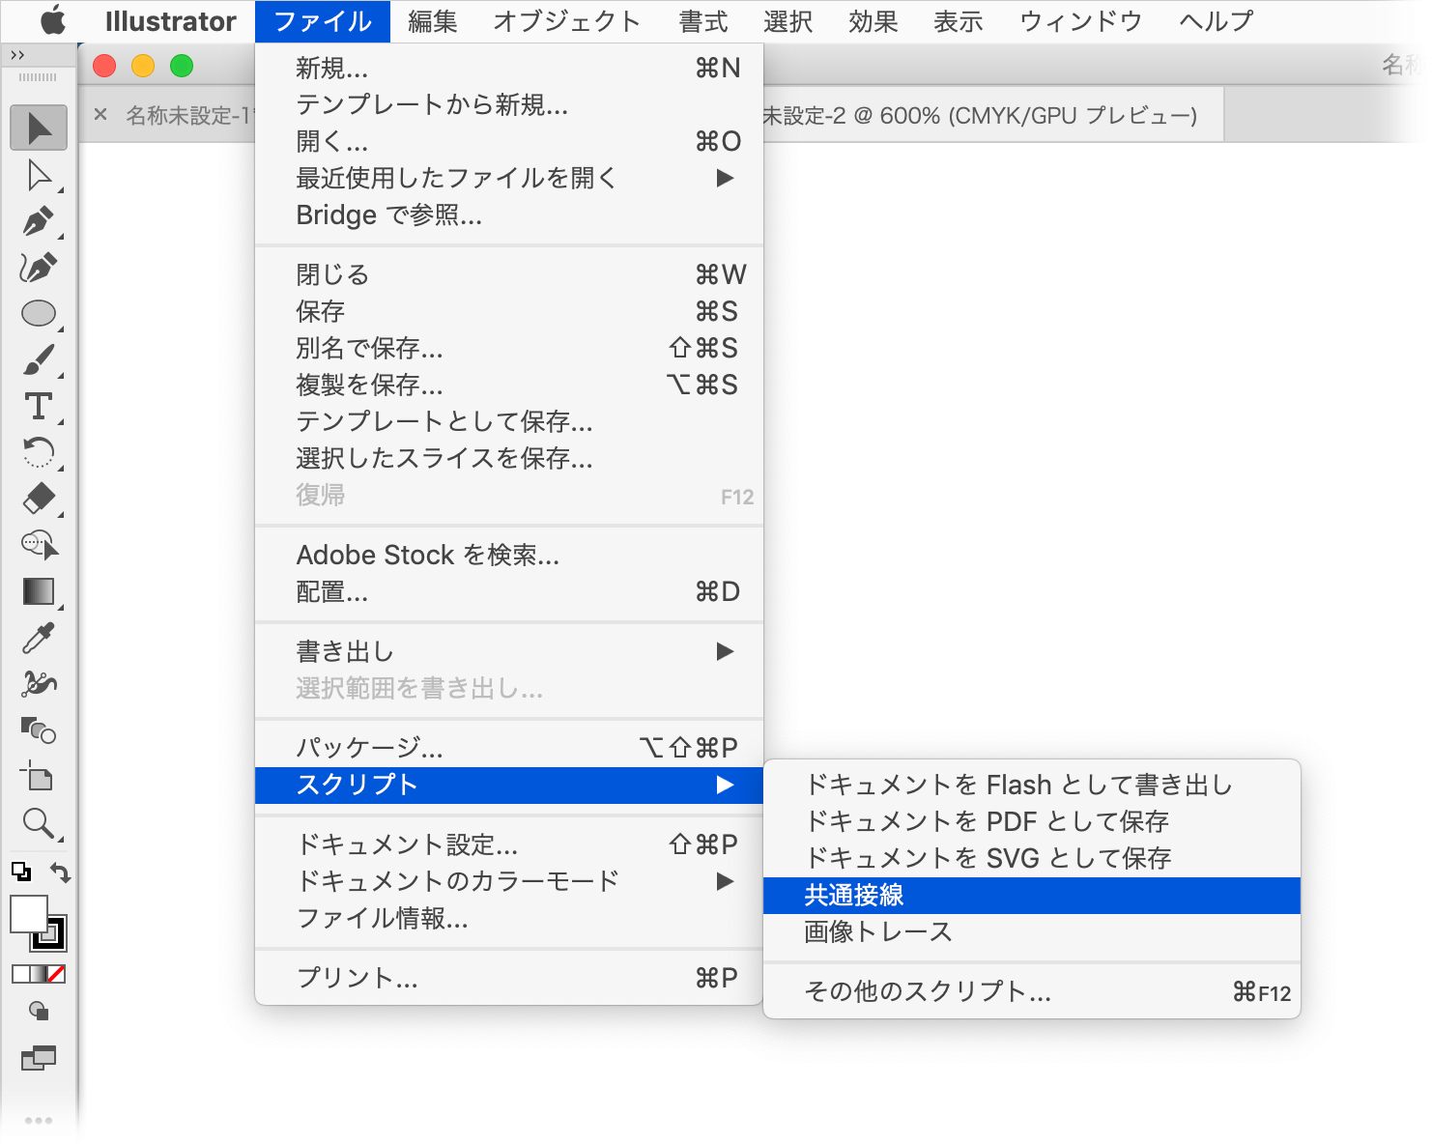Image resolution: width=1432 pixels, height=1144 pixels.
Task: Select the Curvature tool
Action: [x=39, y=268]
